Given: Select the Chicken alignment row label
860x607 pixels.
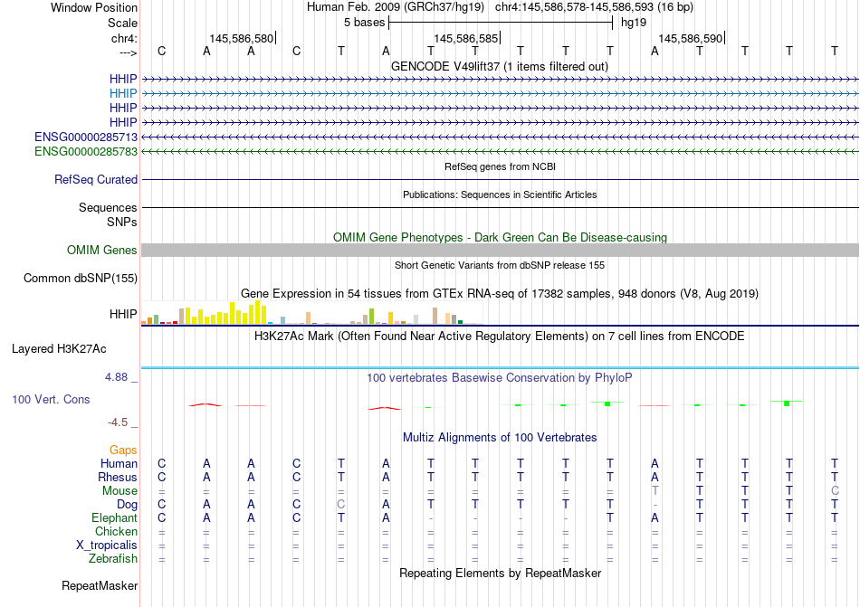Looking at the screenshot, I should point(116,531).
